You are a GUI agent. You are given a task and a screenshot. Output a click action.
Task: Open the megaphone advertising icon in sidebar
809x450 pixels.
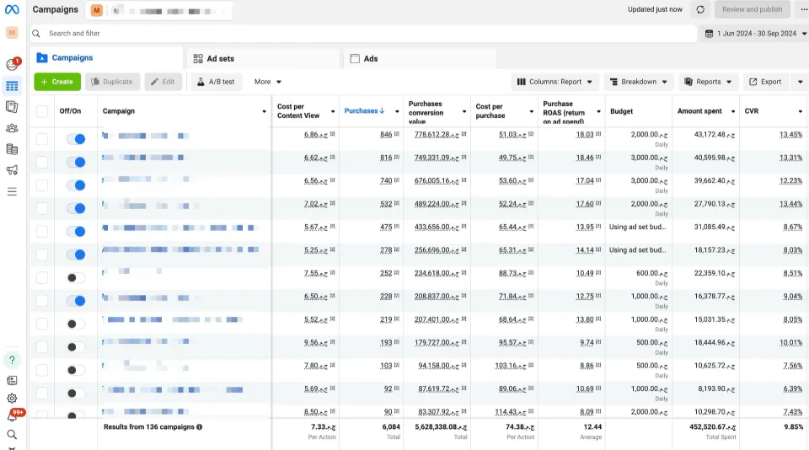(12, 170)
